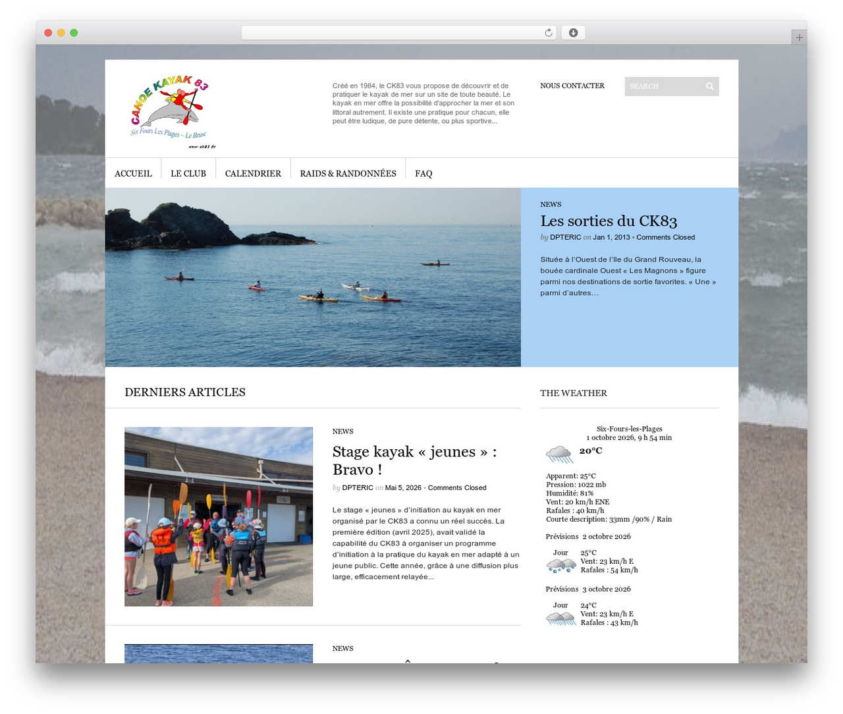Click the 'Mai 5, 2026' article date

(403, 487)
